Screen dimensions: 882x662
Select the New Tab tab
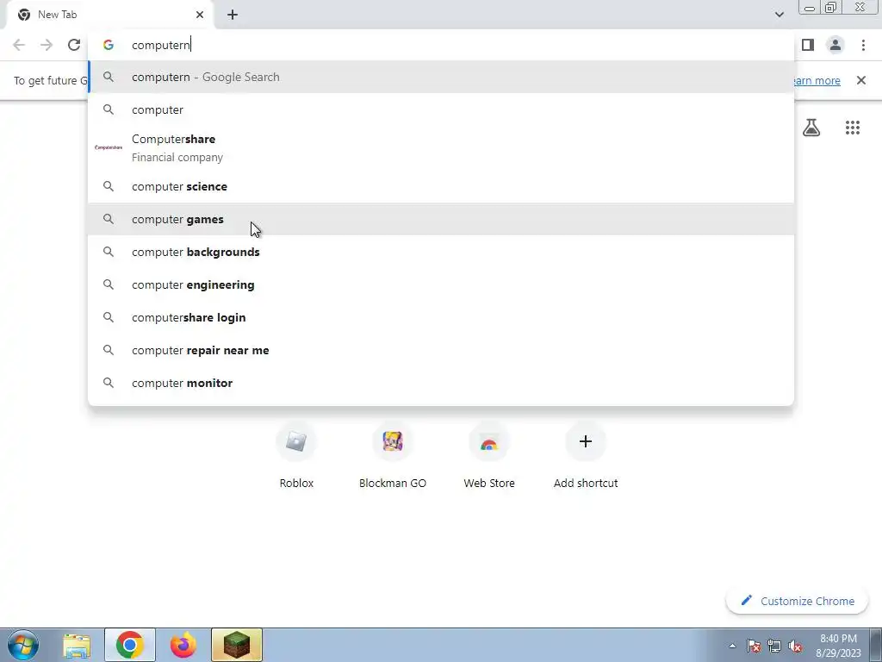click(x=110, y=15)
